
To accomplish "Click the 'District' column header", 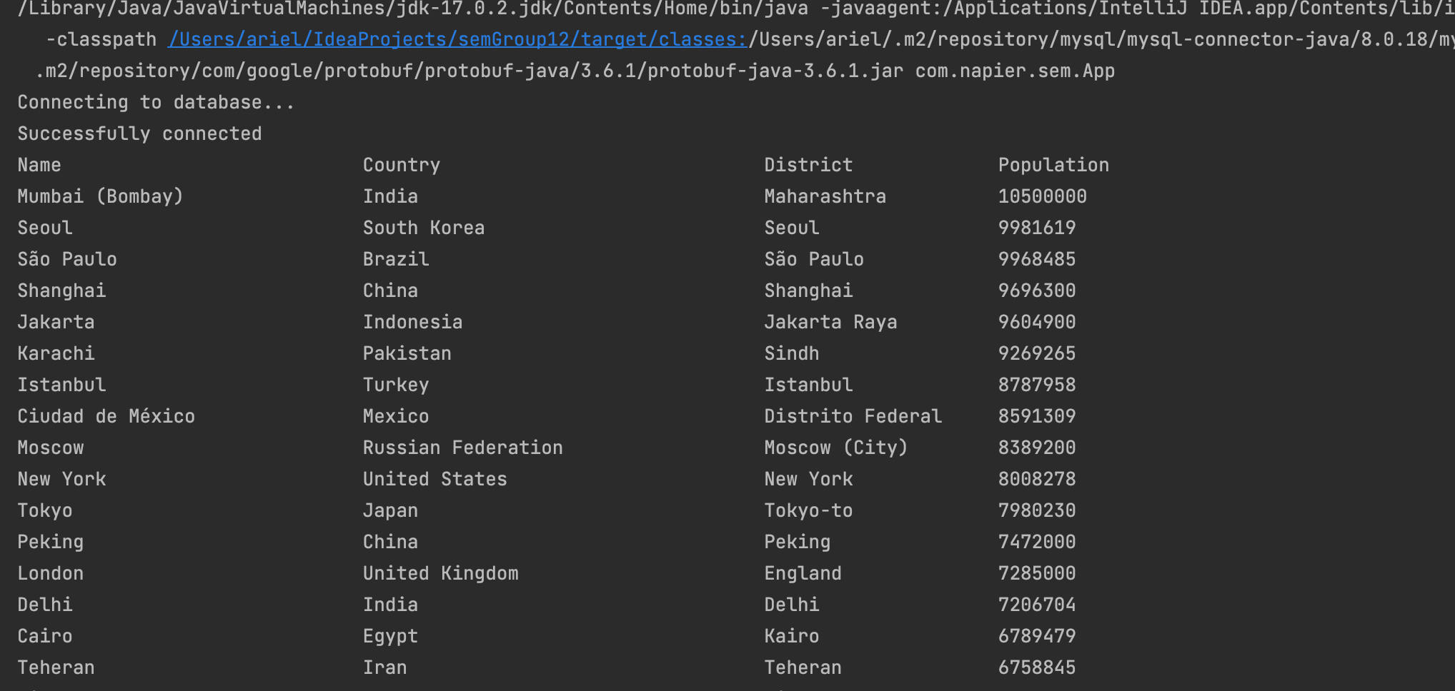I will click(808, 165).
